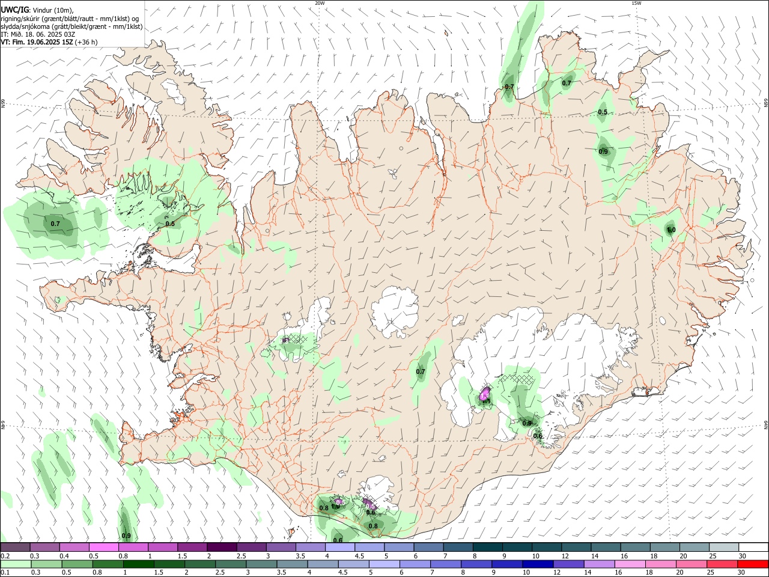Select the rain legend swatch for 3.5–4
Image resolution: width=769 pixels, height=577 pixels.
292,564
